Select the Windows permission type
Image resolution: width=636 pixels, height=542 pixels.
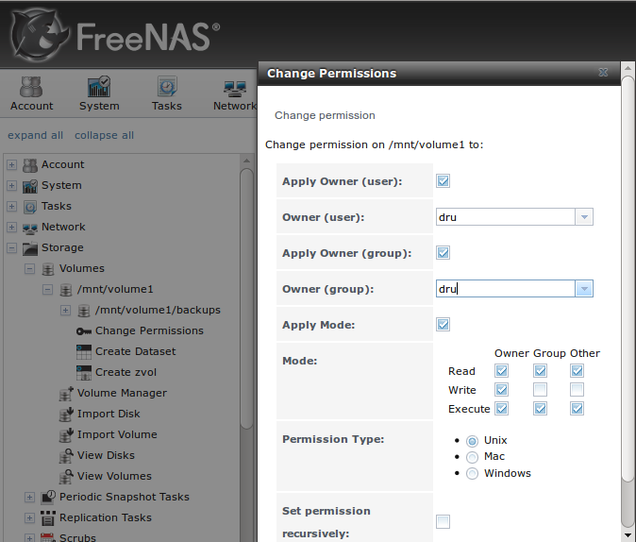472,474
